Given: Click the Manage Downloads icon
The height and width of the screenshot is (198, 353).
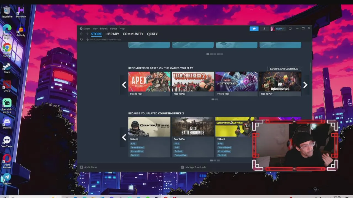Looking at the screenshot, I should 182,167.
